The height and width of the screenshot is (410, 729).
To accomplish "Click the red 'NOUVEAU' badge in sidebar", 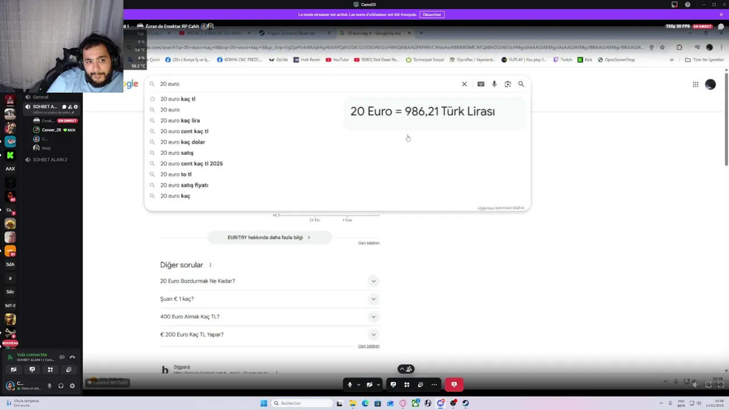I will pyautogui.click(x=10, y=343).
